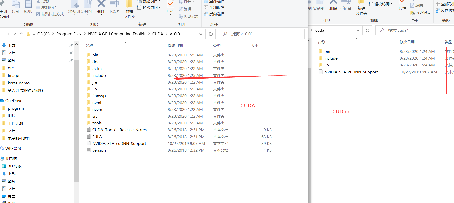
Task: Click Copy to (复制到) in CUDA window ribbon
Action: coord(87,7)
